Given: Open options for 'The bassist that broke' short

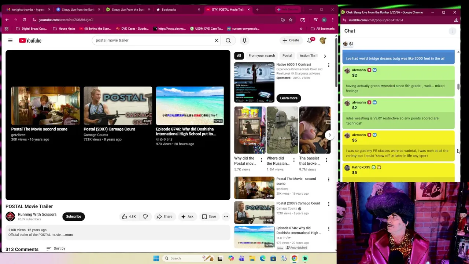Looking at the screenshot, I should (x=326, y=160).
